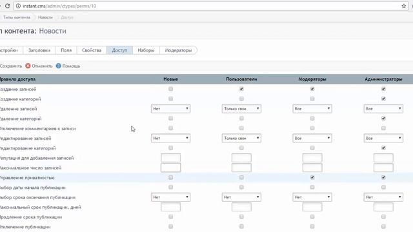Click the Модераторы column header
The height and width of the screenshot is (232, 413).
312,79
